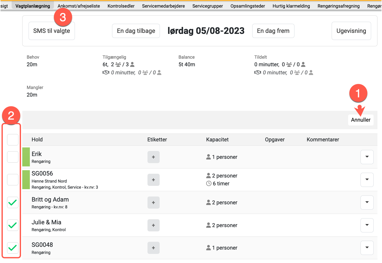The image size is (382, 263).
Task: Add a label for Britt og Adam
Action: click(153, 203)
